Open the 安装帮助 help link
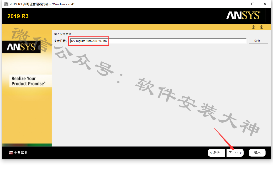Screen dimensions: 273x169 point(21,153)
